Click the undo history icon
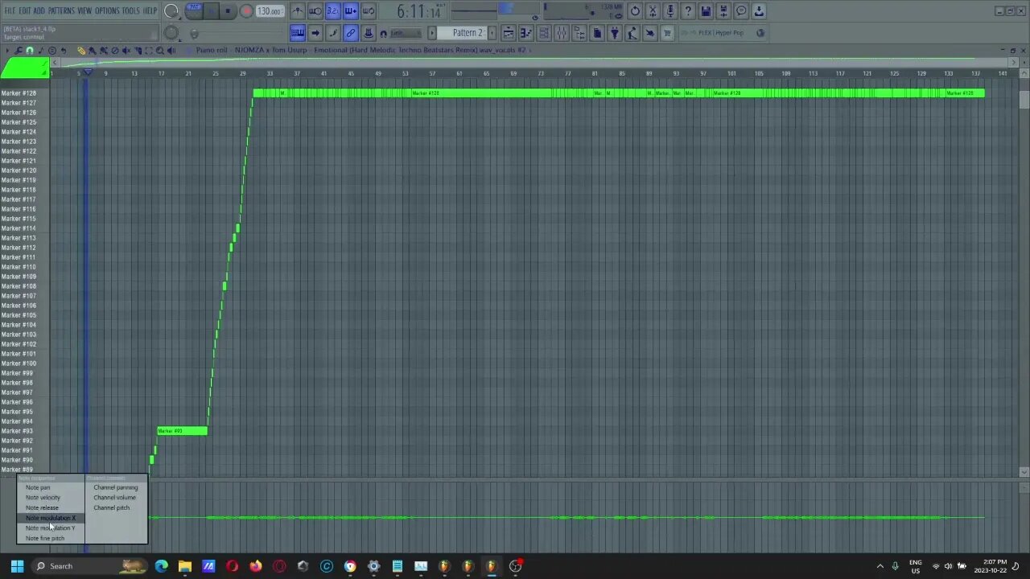Screen dimensions: 1030x579 (x=635, y=11)
